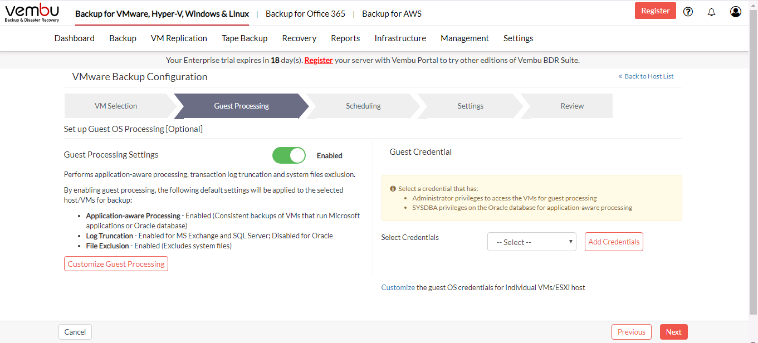The image size is (758, 343).
Task: Click Register link in trial banner
Action: 319,60
